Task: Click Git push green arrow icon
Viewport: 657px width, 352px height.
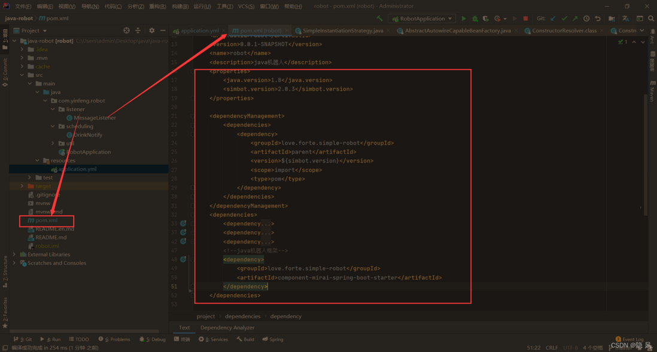Action: [x=575, y=19]
